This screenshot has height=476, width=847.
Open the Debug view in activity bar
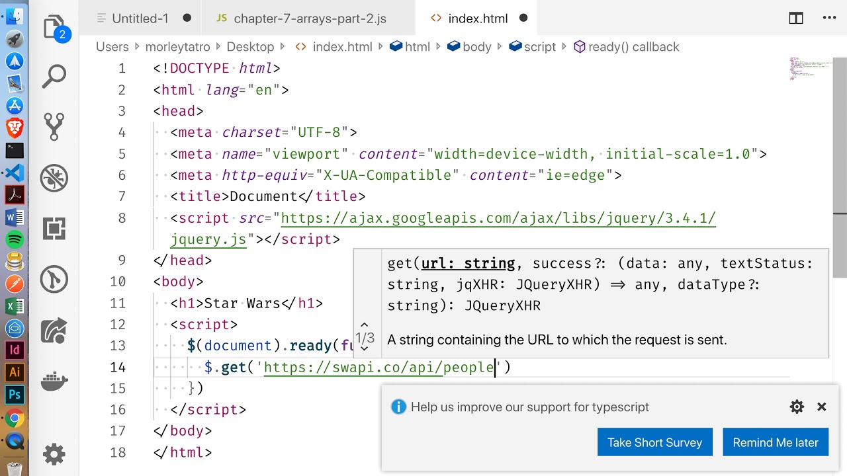tap(54, 178)
